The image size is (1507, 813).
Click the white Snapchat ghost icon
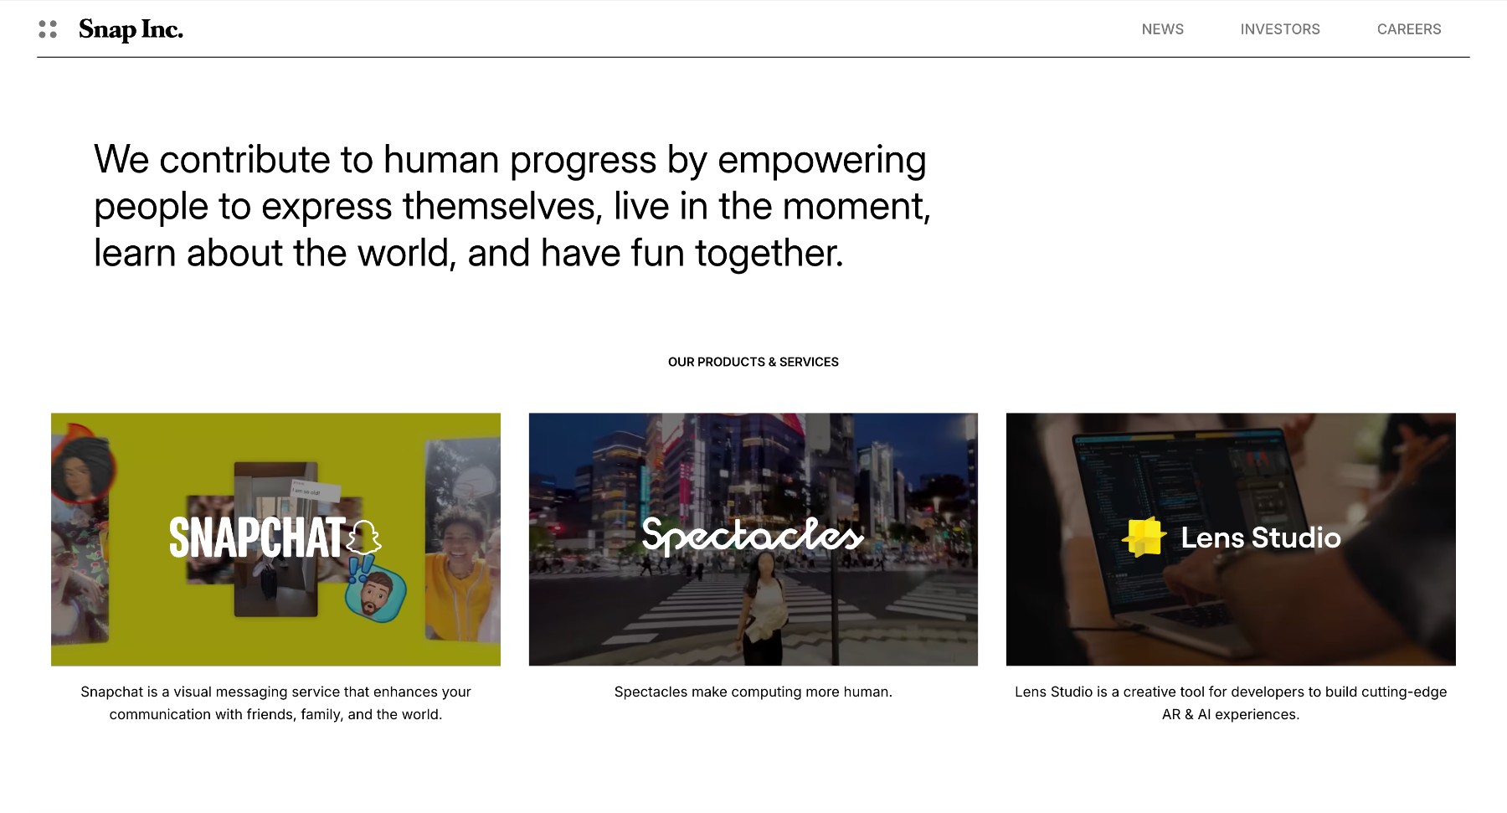[x=364, y=537]
